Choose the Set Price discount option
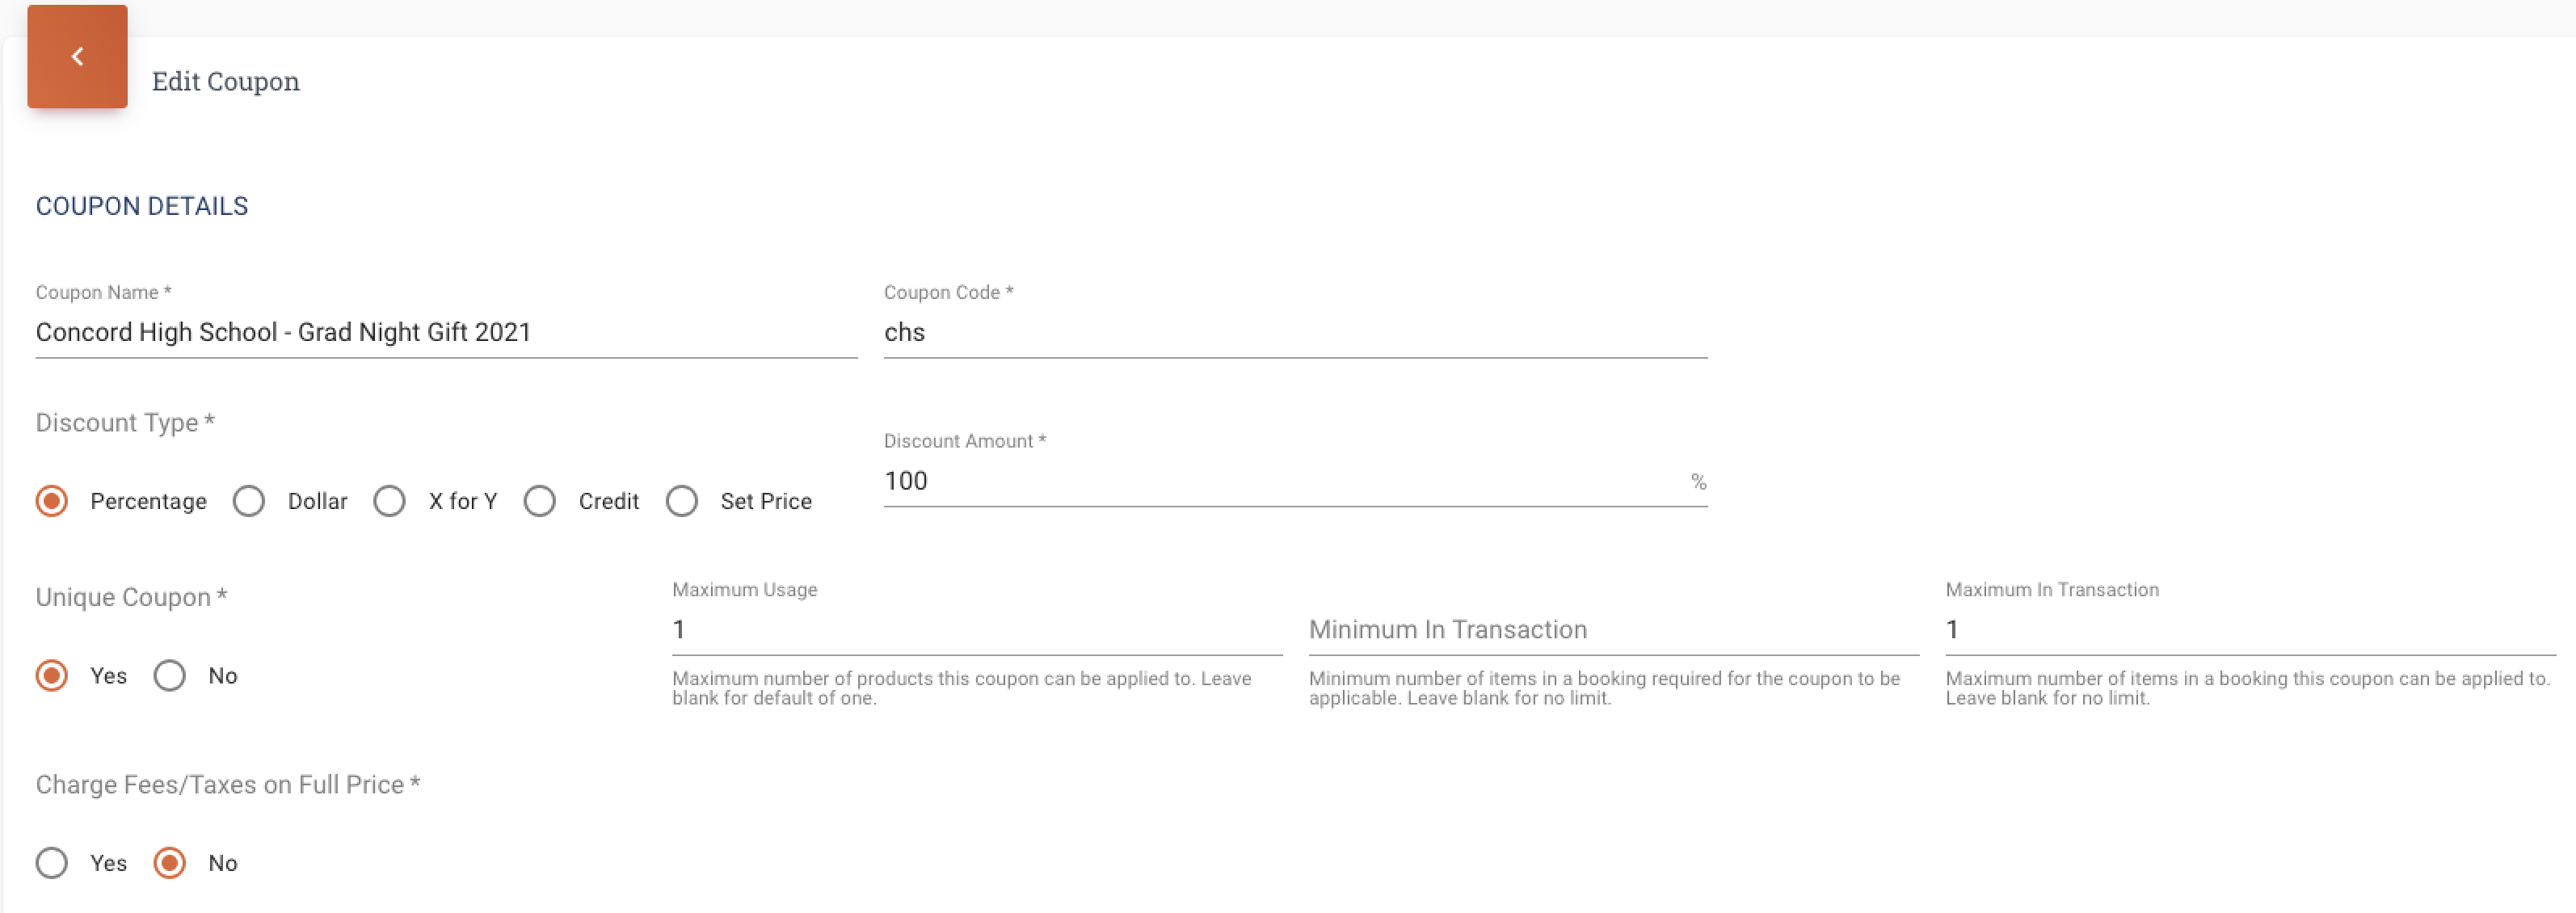This screenshot has width=2576, height=913. pos(682,501)
